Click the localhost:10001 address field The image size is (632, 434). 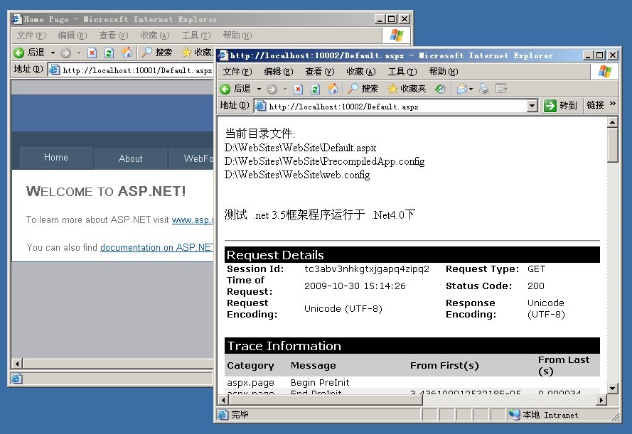pos(135,70)
